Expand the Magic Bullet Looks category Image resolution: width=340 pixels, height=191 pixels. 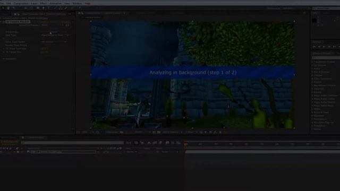(x=312, y=99)
